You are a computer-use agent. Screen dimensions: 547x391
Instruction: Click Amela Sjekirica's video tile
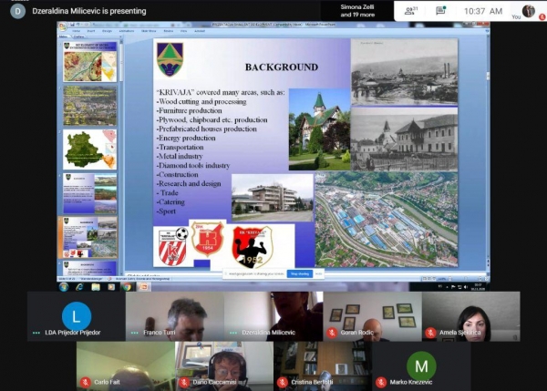(471, 316)
